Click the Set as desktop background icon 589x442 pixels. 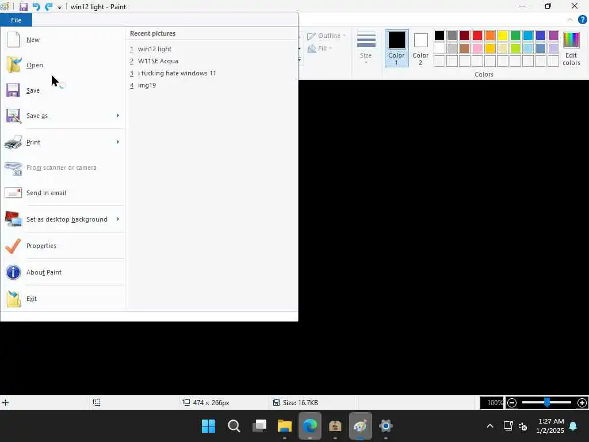click(x=13, y=219)
